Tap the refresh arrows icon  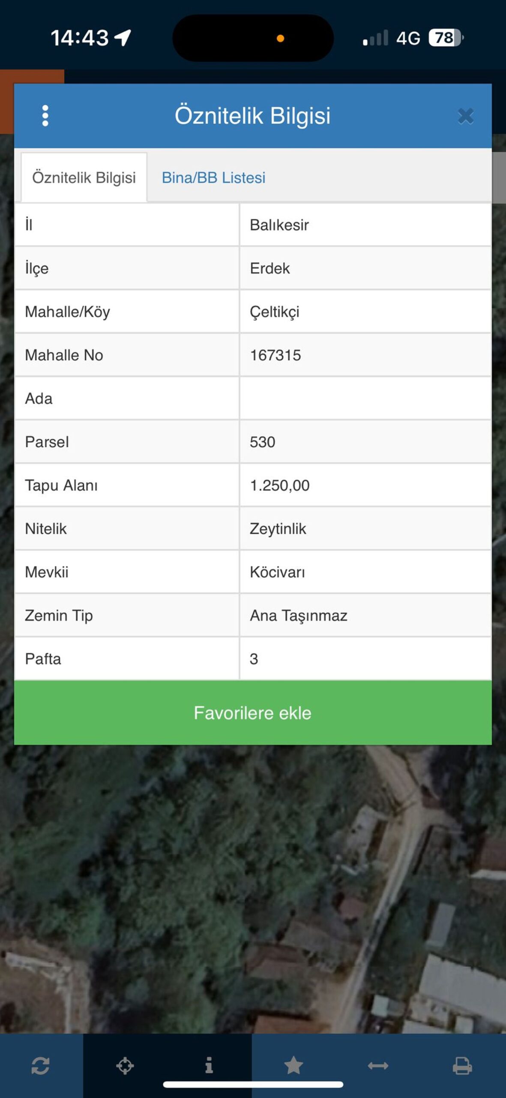tap(40, 1065)
